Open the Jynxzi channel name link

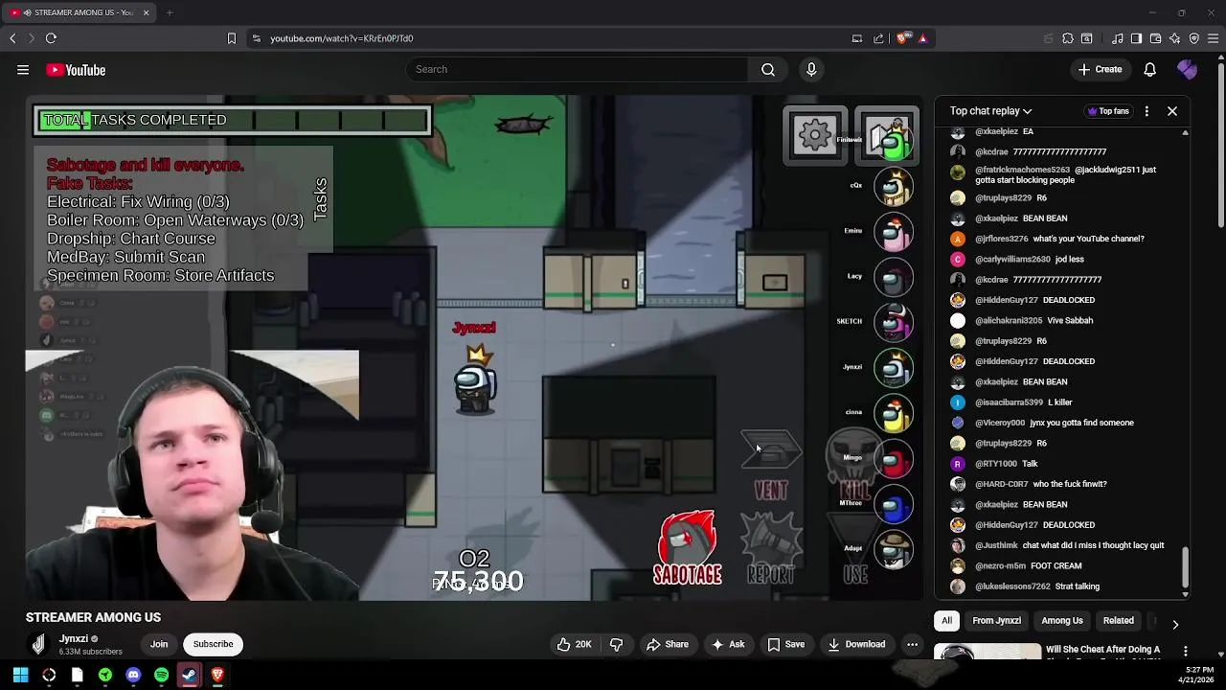coord(74,638)
